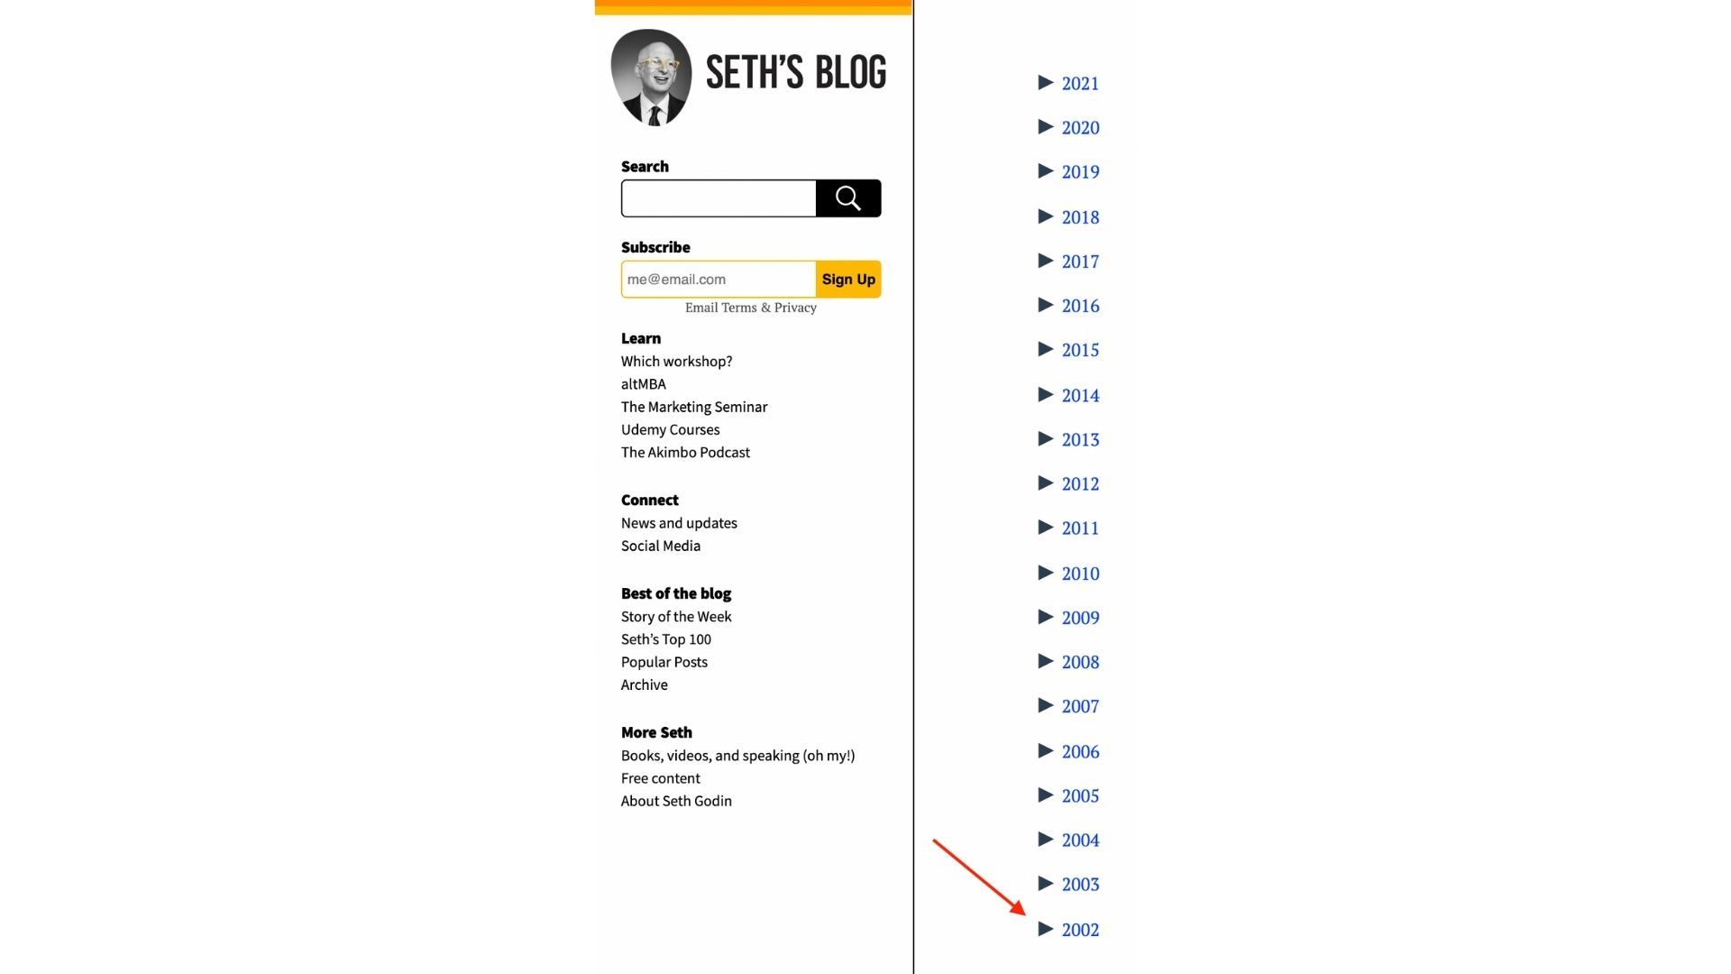The height and width of the screenshot is (974, 1731).
Task: Click the Sign Up button icon
Action: pos(847,279)
